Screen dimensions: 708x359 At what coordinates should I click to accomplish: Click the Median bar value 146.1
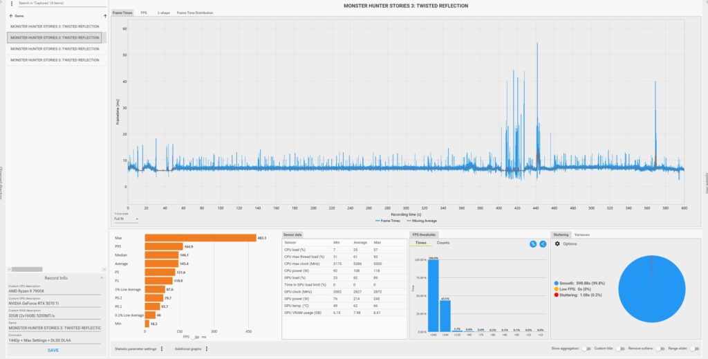184,255
